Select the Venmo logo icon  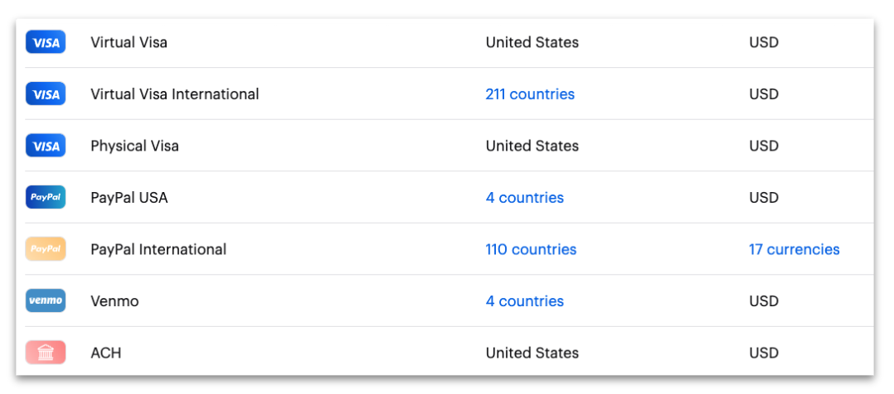click(46, 301)
